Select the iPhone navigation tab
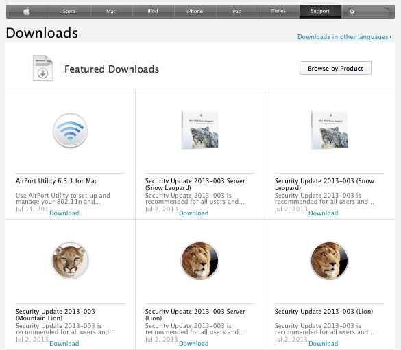 point(195,12)
